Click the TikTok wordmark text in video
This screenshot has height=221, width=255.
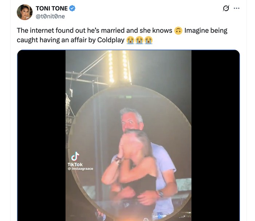point(75,165)
